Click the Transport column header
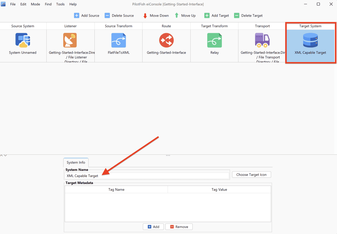Viewport: 337px width, 234px height. 262,26
